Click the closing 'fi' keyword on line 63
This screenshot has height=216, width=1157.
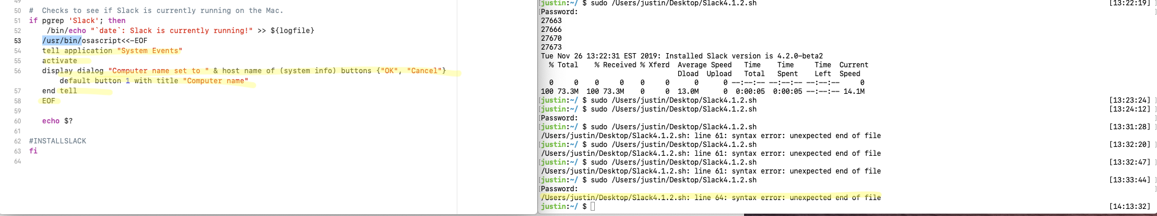pos(33,151)
